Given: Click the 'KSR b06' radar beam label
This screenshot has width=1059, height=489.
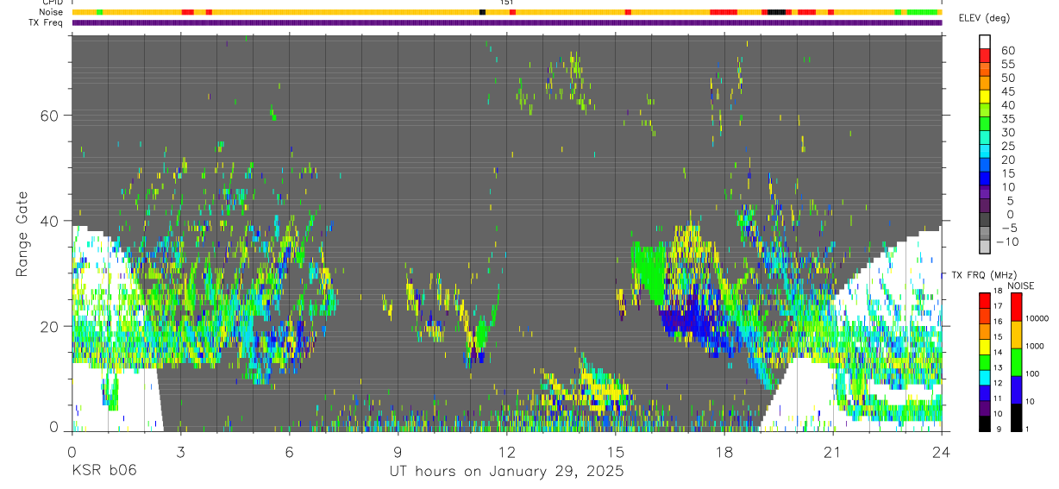Looking at the screenshot, I should point(103,471).
